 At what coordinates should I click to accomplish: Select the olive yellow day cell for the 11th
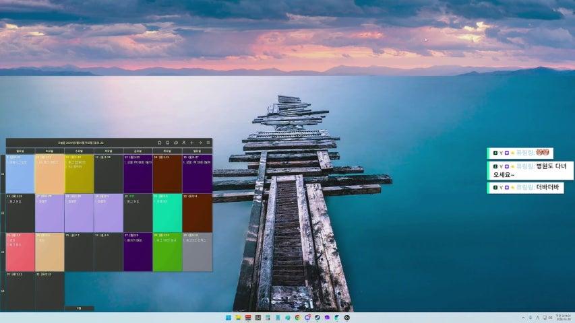79,175
